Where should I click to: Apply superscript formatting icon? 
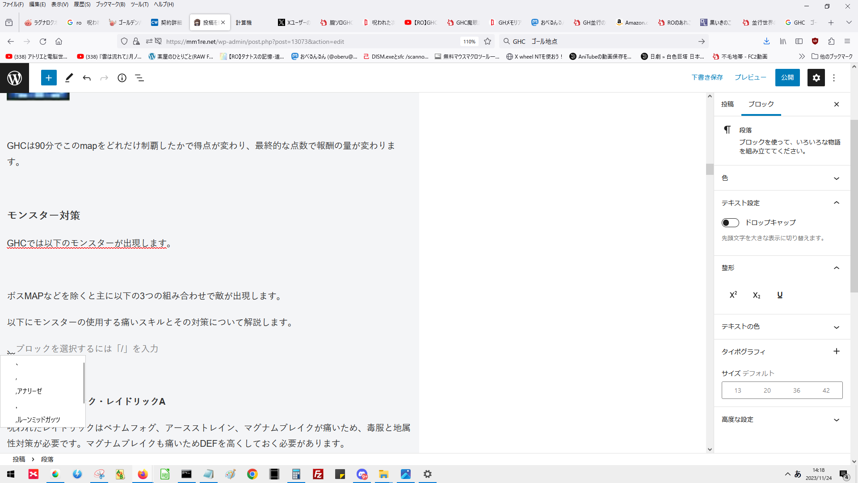click(733, 295)
